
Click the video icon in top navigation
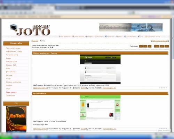(x=86, y=36)
